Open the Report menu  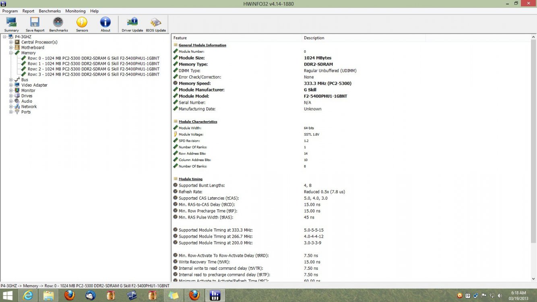pyautogui.click(x=28, y=11)
